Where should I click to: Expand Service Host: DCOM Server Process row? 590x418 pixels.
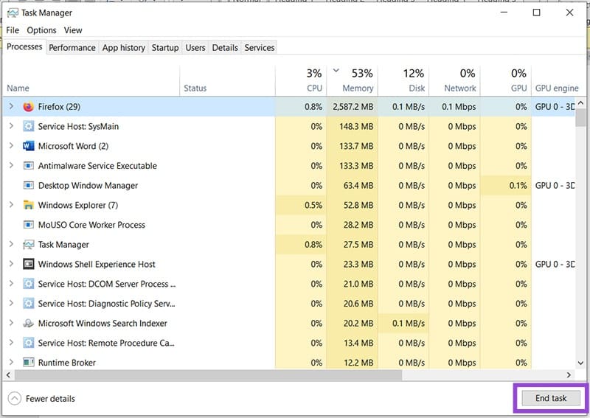[11, 284]
